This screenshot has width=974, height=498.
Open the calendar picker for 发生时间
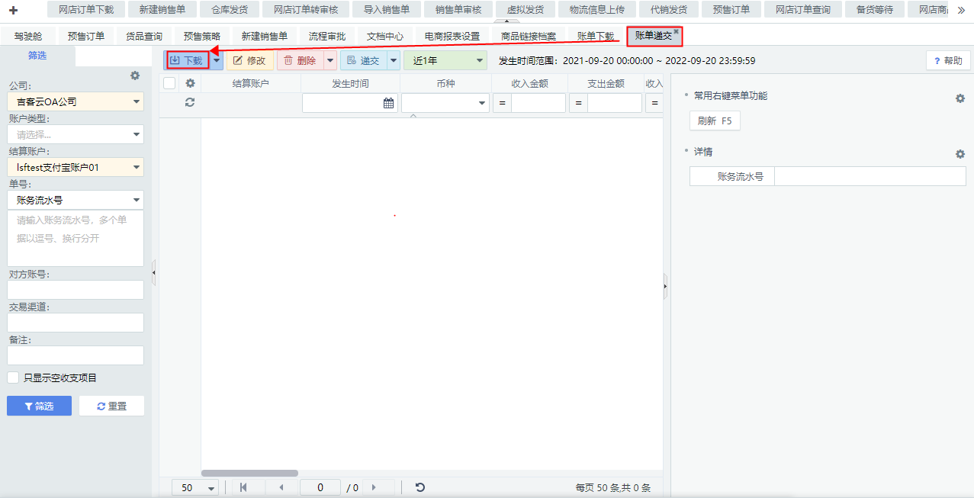pyautogui.click(x=388, y=103)
